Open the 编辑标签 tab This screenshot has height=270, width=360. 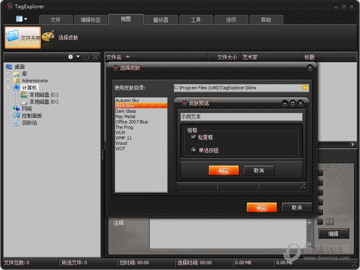coord(91,20)
